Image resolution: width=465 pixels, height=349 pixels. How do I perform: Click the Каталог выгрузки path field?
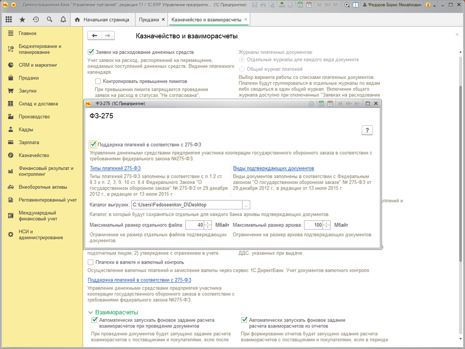187,205
